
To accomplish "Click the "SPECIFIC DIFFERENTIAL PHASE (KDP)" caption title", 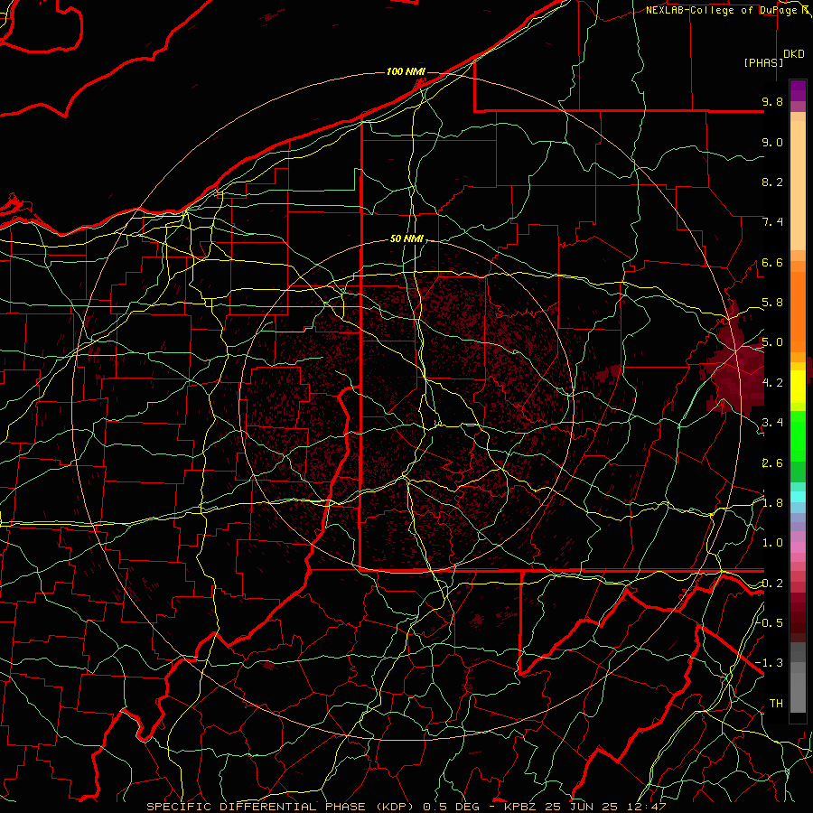I will [x=283, y=807].
